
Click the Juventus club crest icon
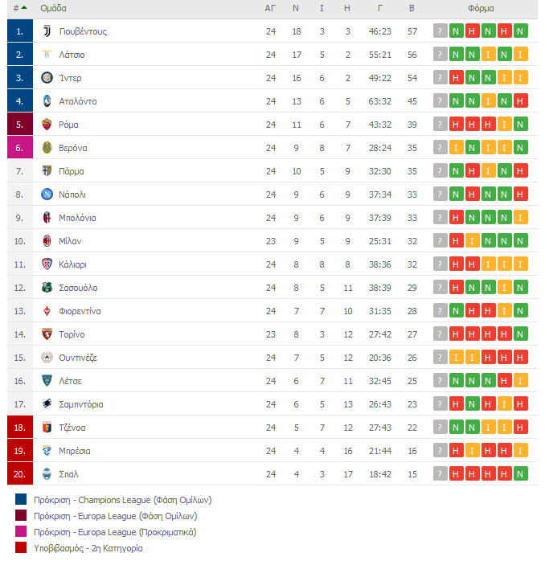coord(47,31)
